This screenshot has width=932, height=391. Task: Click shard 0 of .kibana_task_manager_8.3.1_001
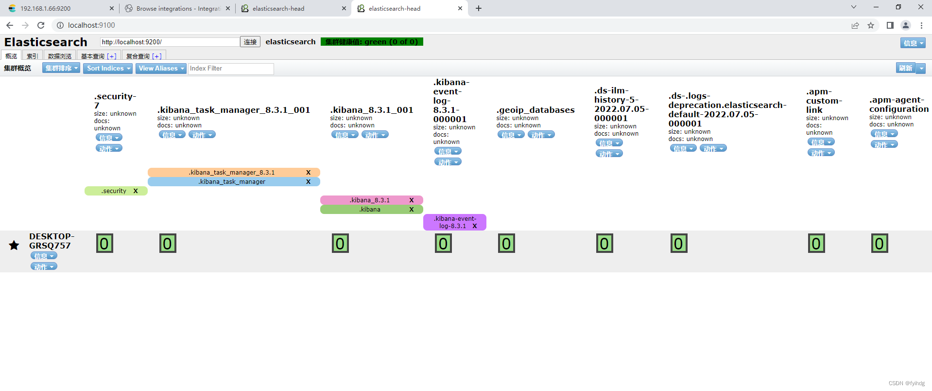(168, 243)
